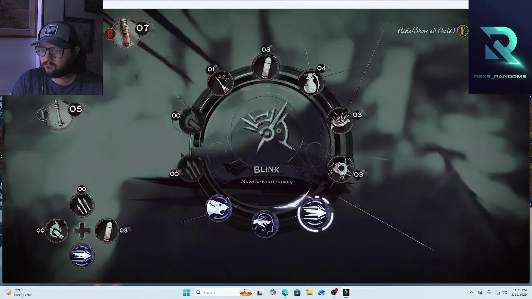This screenshot has width=532, height=299.
Task: Click the 07 health elixir count
Action: [143, 28]
